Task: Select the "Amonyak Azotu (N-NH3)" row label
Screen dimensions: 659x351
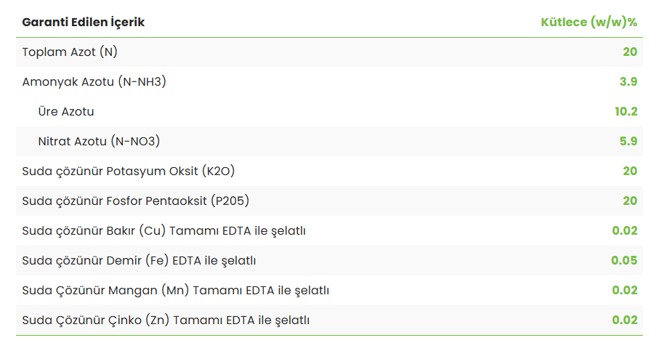Action: [x=94, y=81]
